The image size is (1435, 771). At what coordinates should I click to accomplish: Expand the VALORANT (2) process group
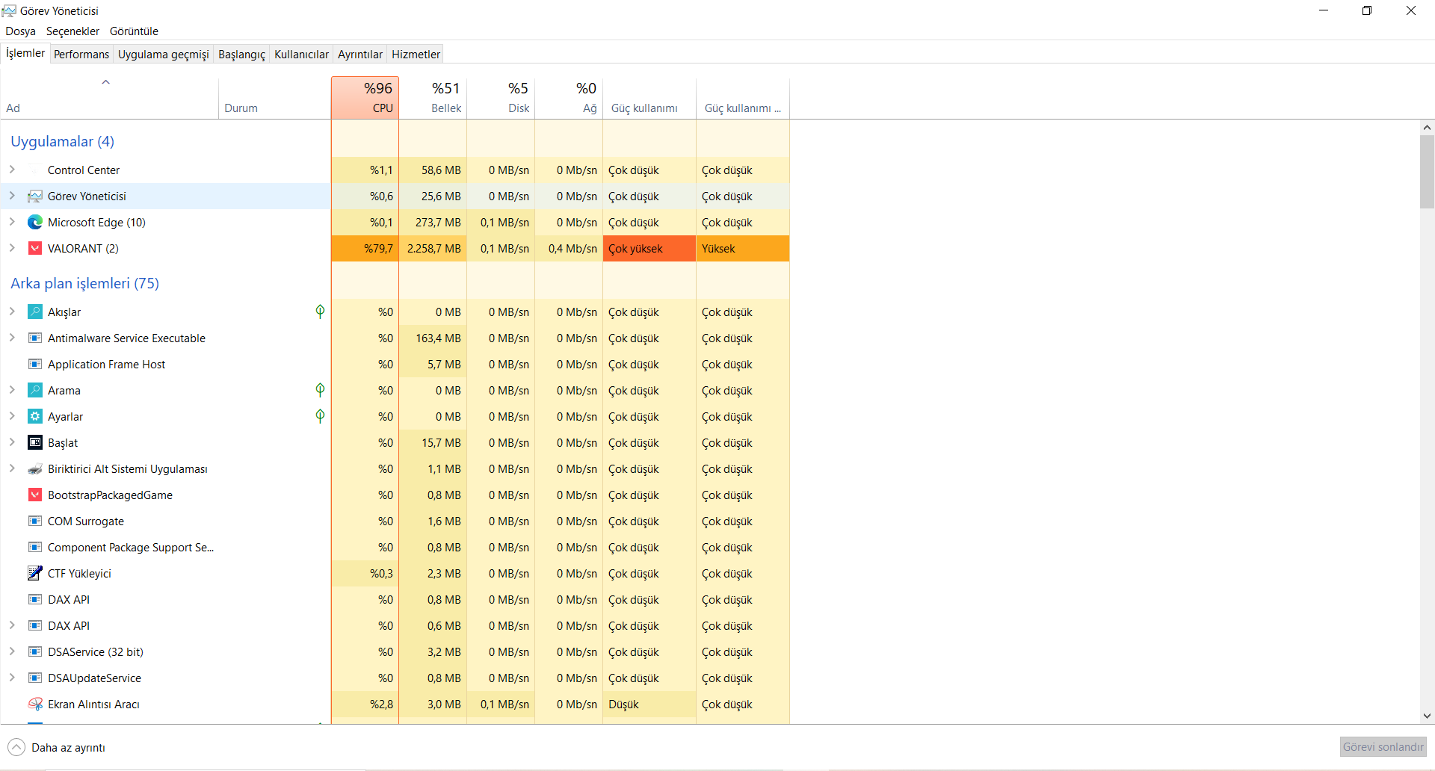point(12,248)
